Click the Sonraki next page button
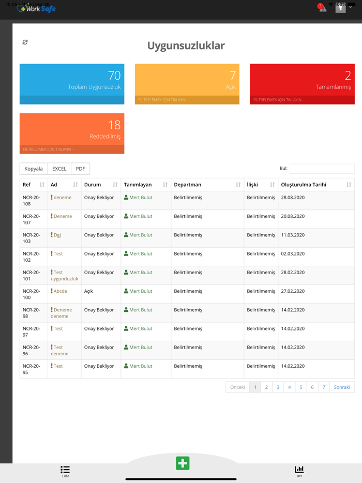The height and width of the screenshot is (483, 362). tap(342, 387)
